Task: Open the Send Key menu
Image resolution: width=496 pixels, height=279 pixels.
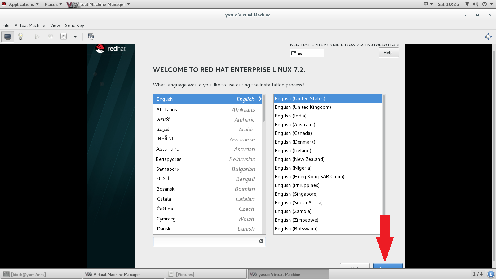Action: (74, 25)
